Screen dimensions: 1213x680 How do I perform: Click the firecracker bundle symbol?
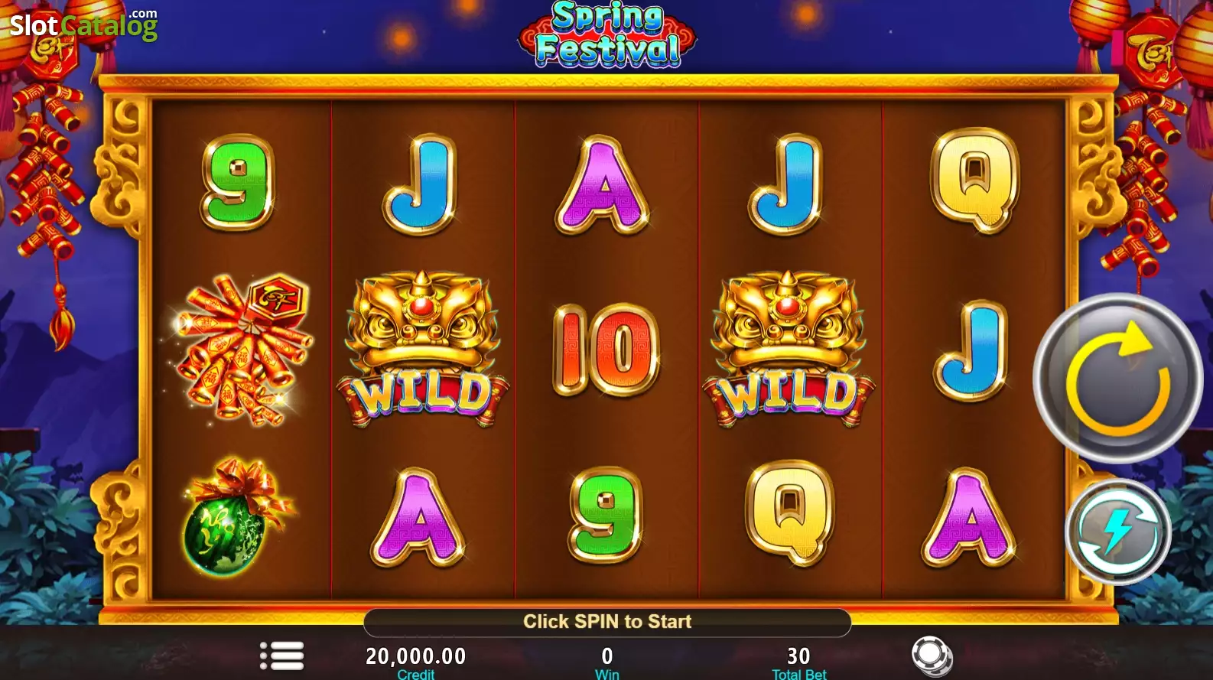pyautogui.click(x=240, y=349)
